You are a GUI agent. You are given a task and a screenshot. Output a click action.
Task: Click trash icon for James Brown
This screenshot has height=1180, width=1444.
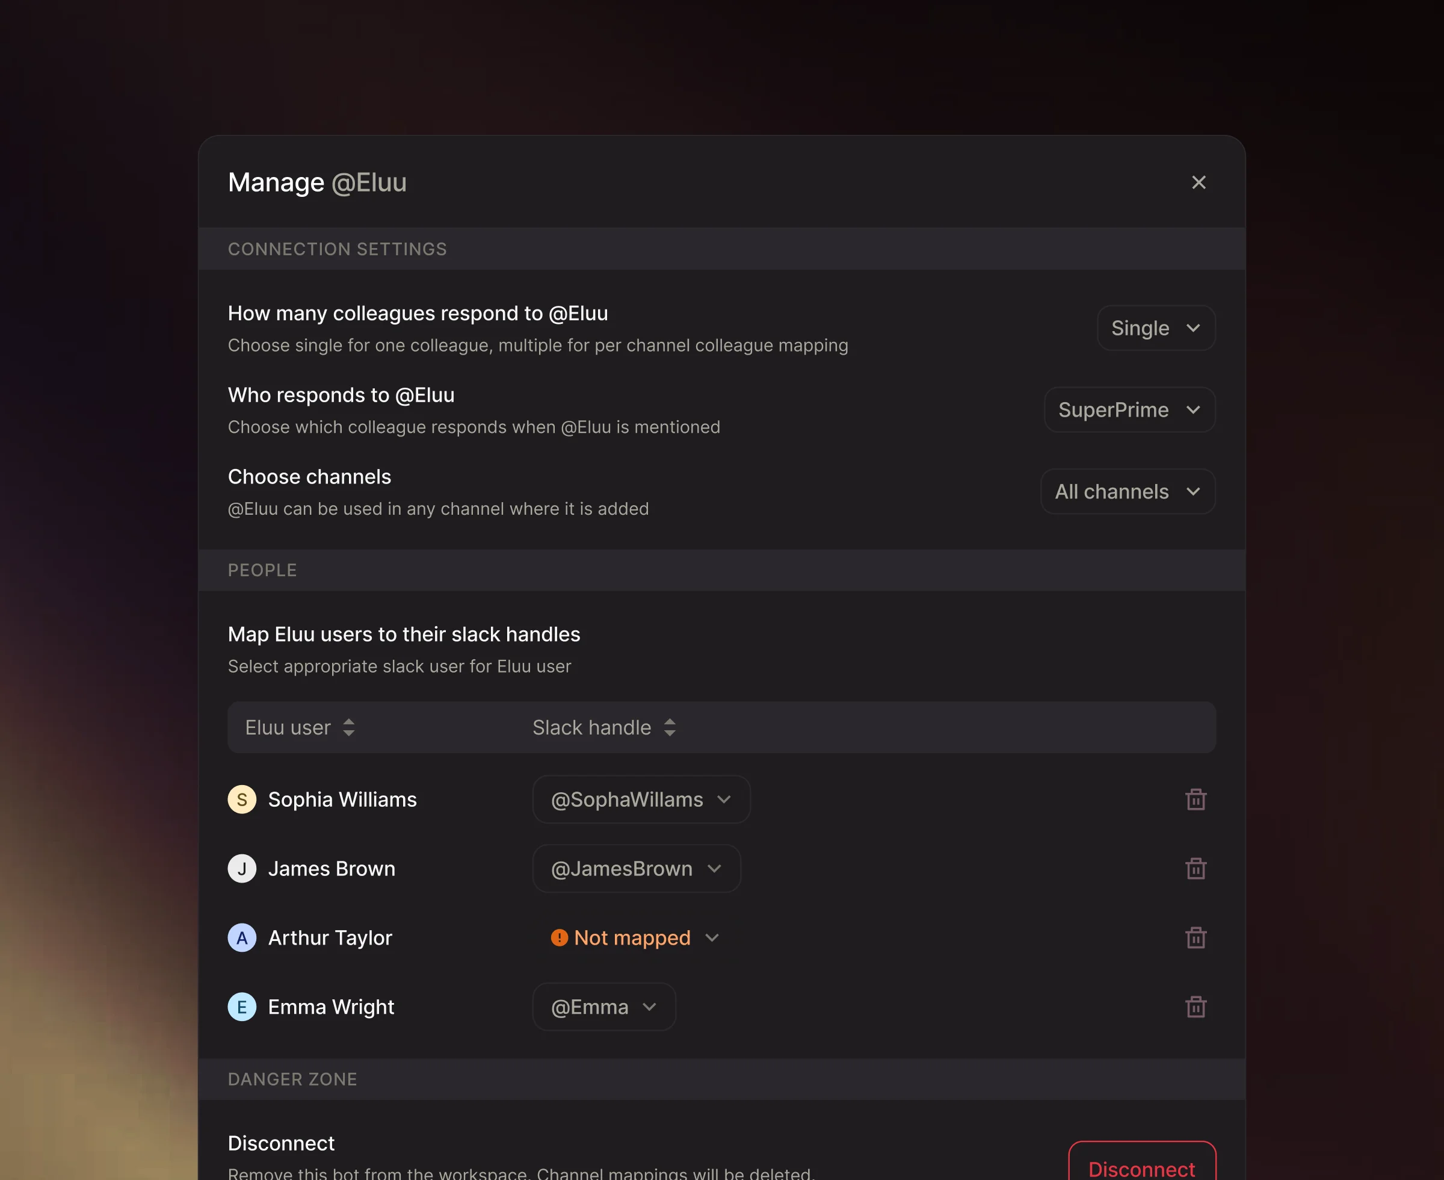(x=1196, y=869)
